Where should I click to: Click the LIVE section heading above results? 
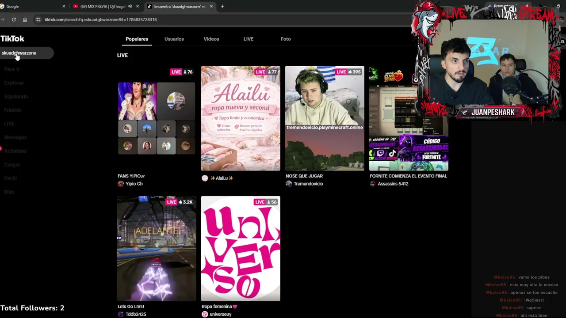(122, 55)
